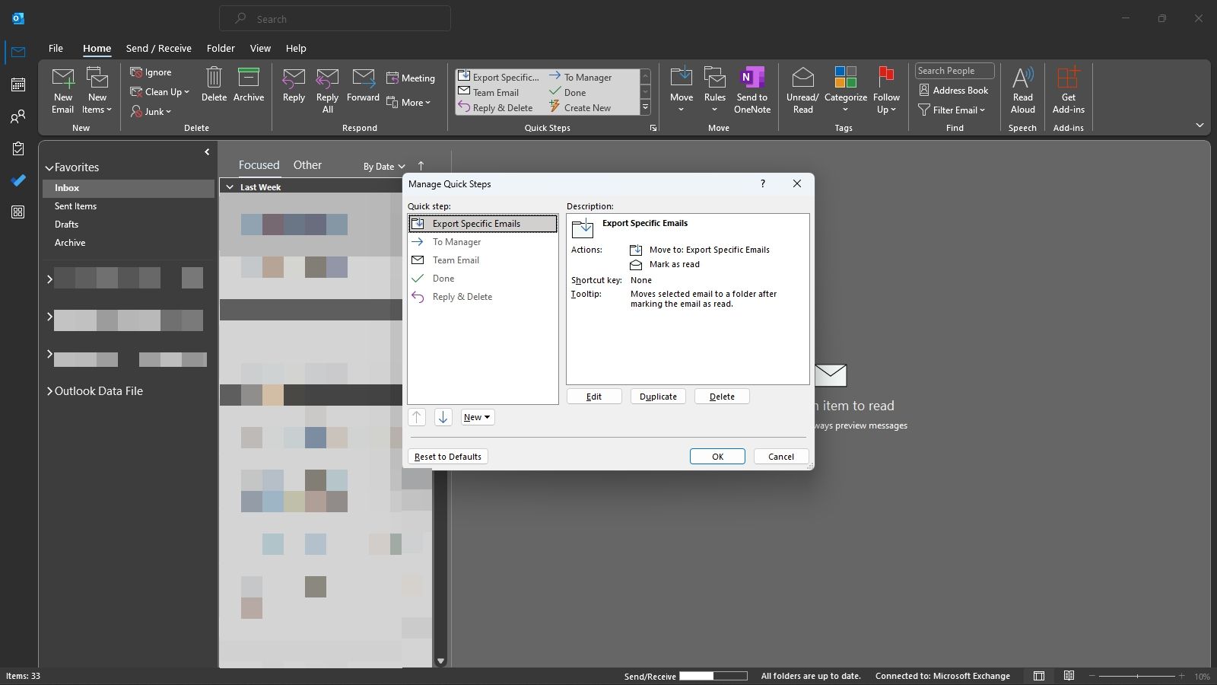1217x685 pixels.
Task: Switch to Reading view in status bar
Action: pos(1069,676)
